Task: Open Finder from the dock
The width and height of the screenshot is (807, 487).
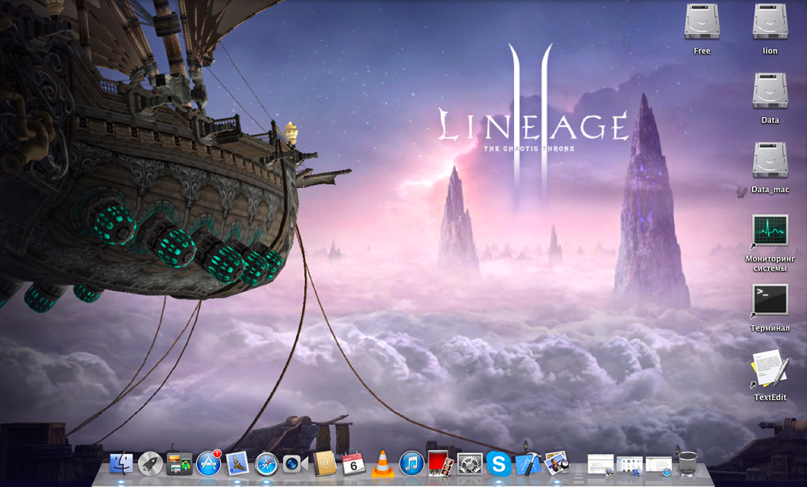Action: point(121,463)
